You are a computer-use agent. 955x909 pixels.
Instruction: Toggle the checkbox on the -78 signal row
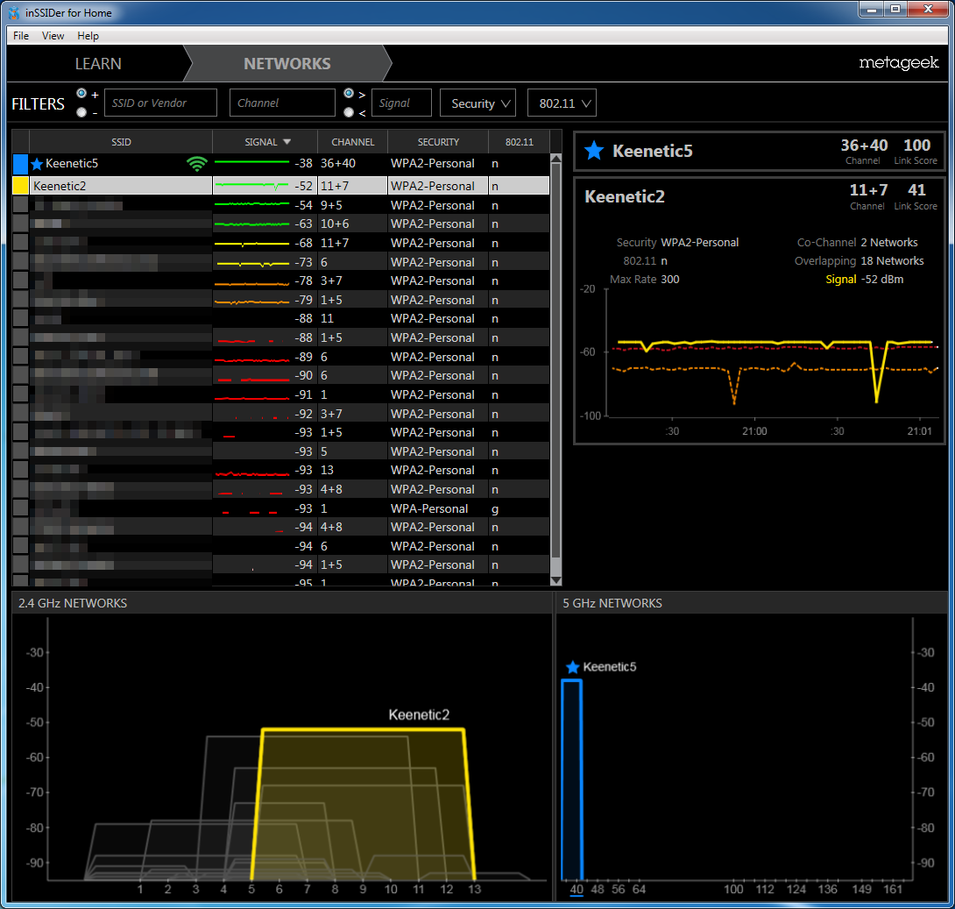pyautogui.click(x=21, y=281)
